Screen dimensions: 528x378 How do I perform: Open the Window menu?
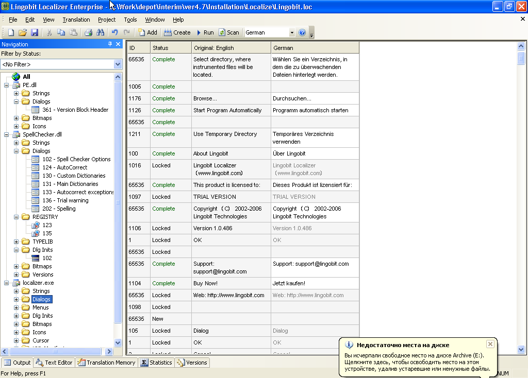155,20
